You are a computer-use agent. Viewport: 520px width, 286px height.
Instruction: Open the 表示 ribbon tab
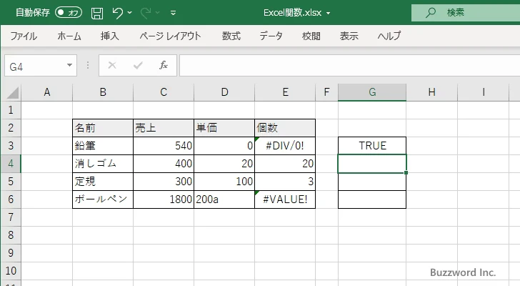click(x=349, y=36)
